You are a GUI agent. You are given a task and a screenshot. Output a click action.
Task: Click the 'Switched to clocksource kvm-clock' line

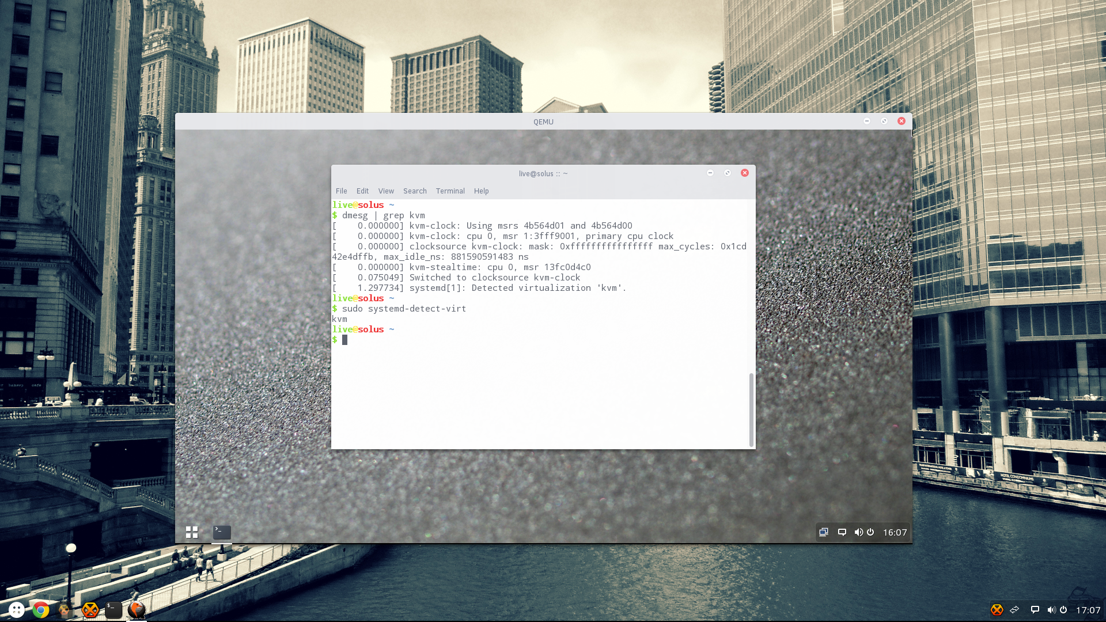456,278
